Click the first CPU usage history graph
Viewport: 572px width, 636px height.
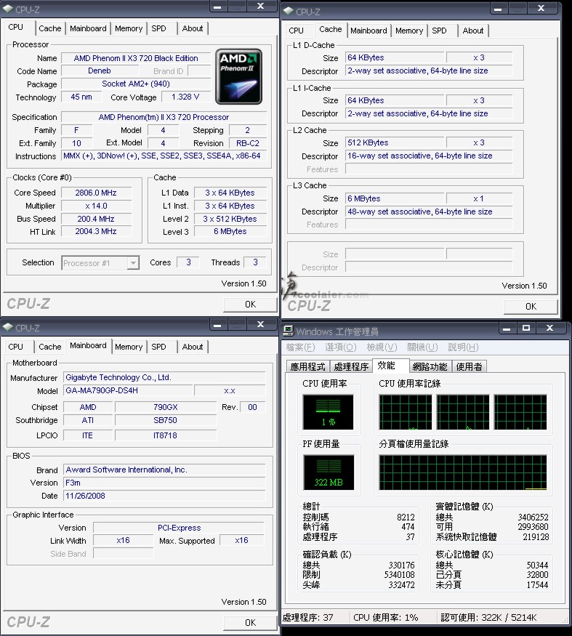tap(406, 412)
